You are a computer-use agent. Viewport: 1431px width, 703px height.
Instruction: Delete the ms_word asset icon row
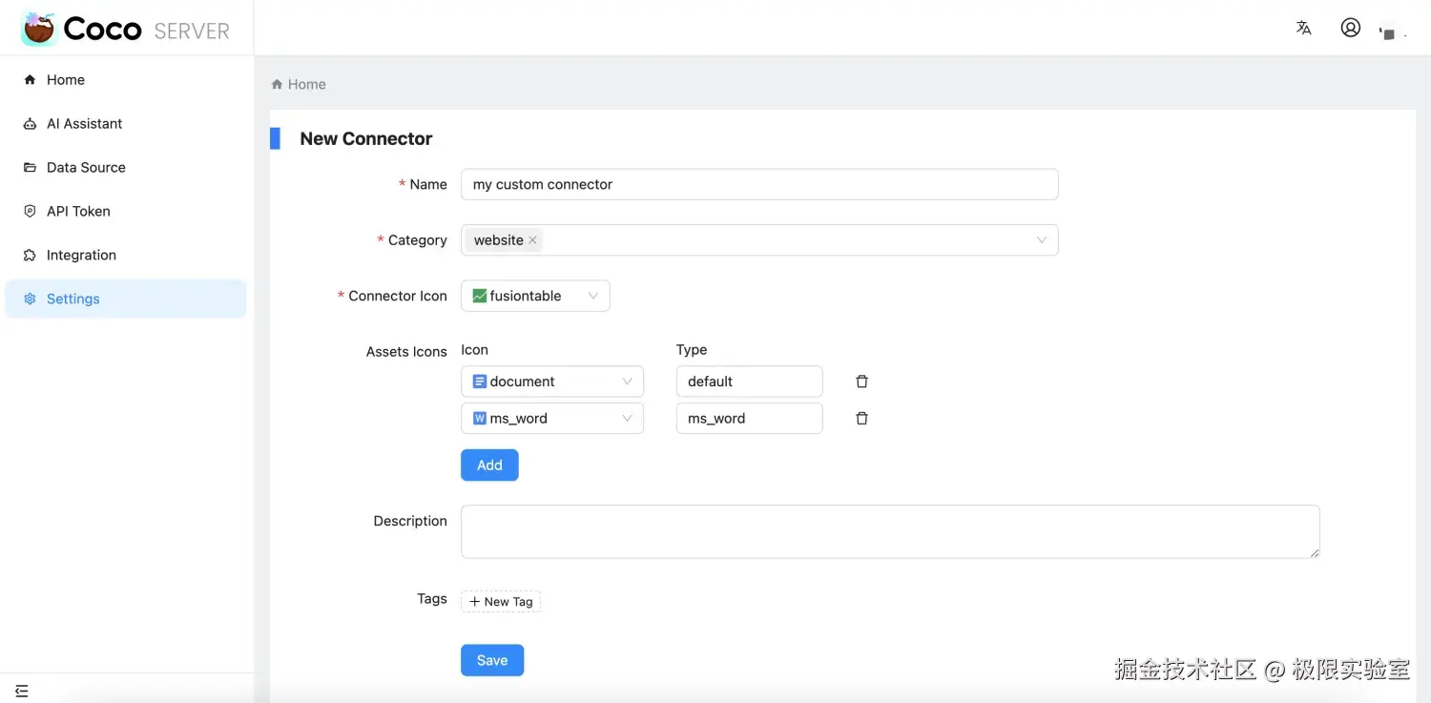(861, 419)
